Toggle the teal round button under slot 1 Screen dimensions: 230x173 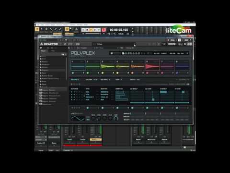(x=73, y=73)
